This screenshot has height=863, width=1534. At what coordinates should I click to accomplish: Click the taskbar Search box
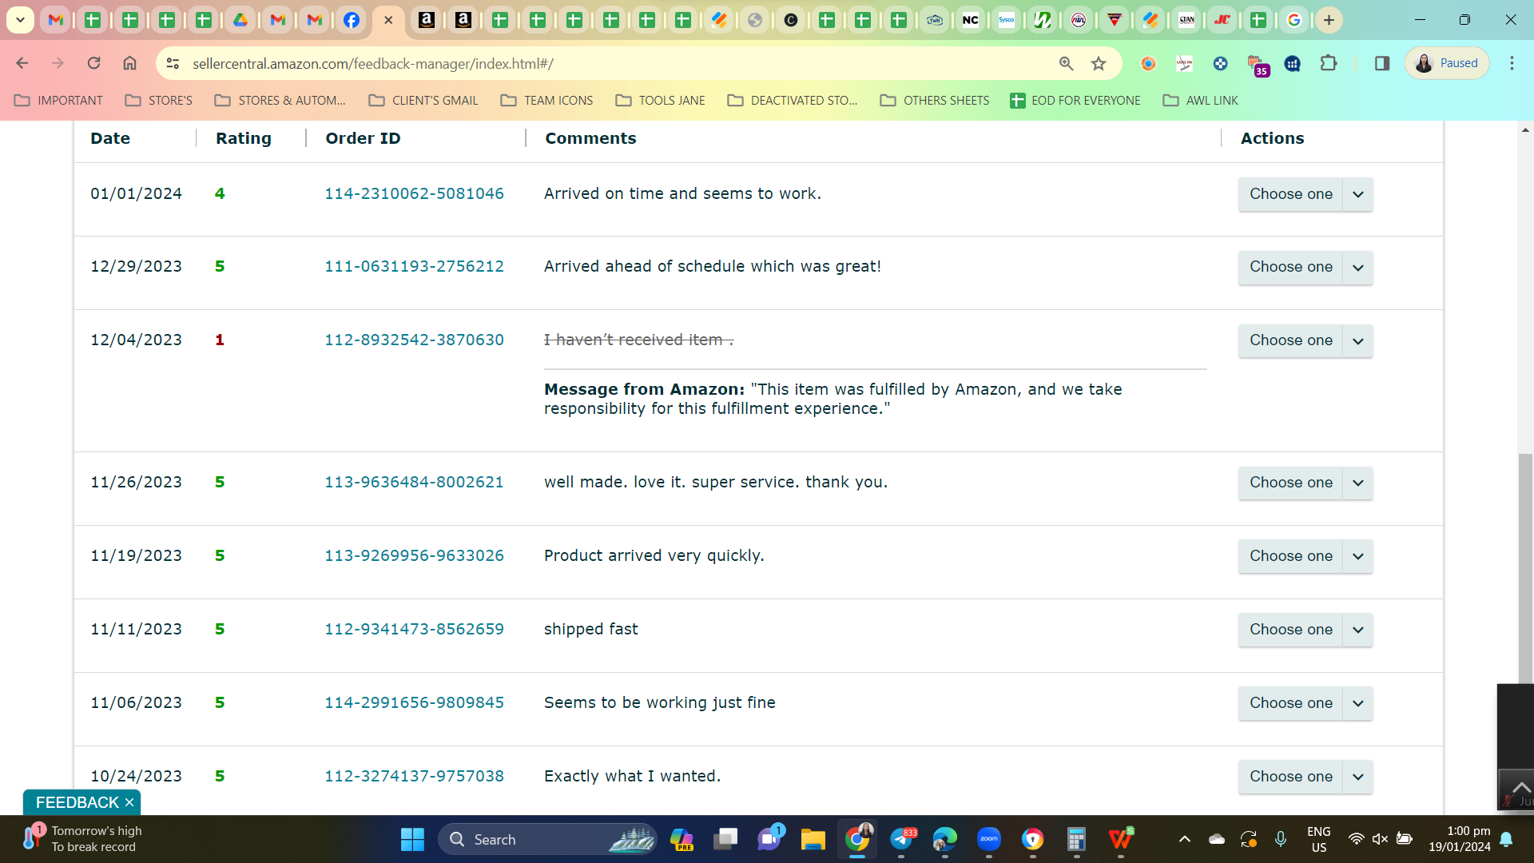(x=547, y=839)
